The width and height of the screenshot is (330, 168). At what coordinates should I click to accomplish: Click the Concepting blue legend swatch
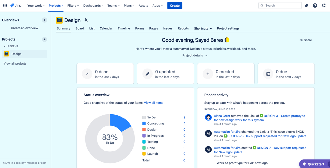pos(144,124)
